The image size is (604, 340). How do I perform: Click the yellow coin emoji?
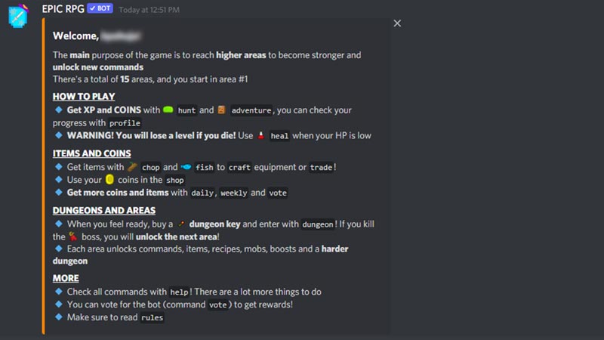point(109,179)
